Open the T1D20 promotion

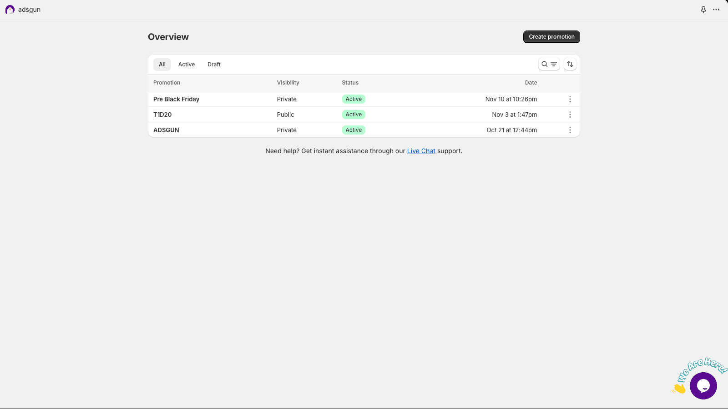click(x=162, y=115)
